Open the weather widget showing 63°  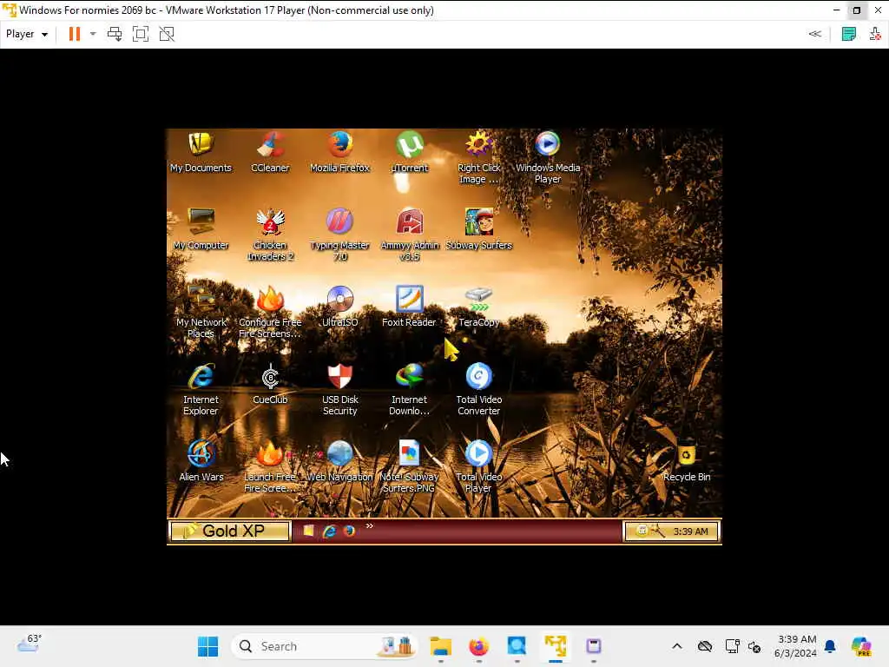pos(29,644)
